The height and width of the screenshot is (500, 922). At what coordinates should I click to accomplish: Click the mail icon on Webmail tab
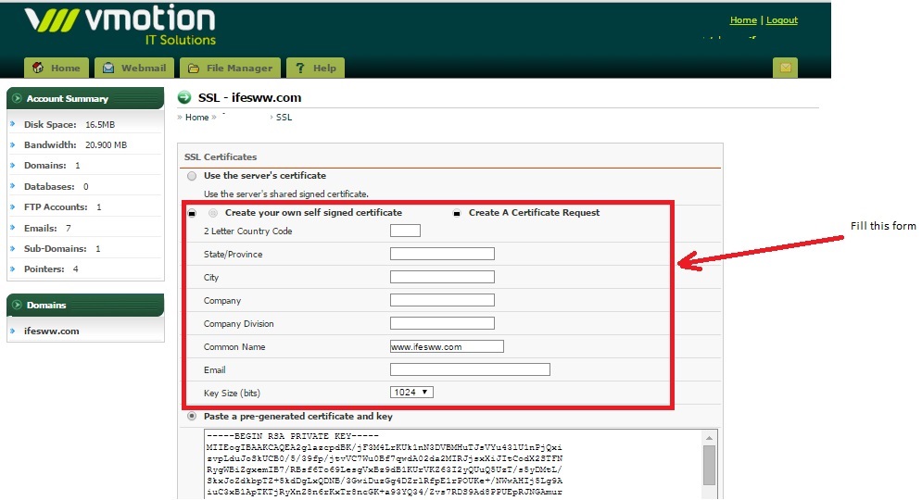point(109,68)
